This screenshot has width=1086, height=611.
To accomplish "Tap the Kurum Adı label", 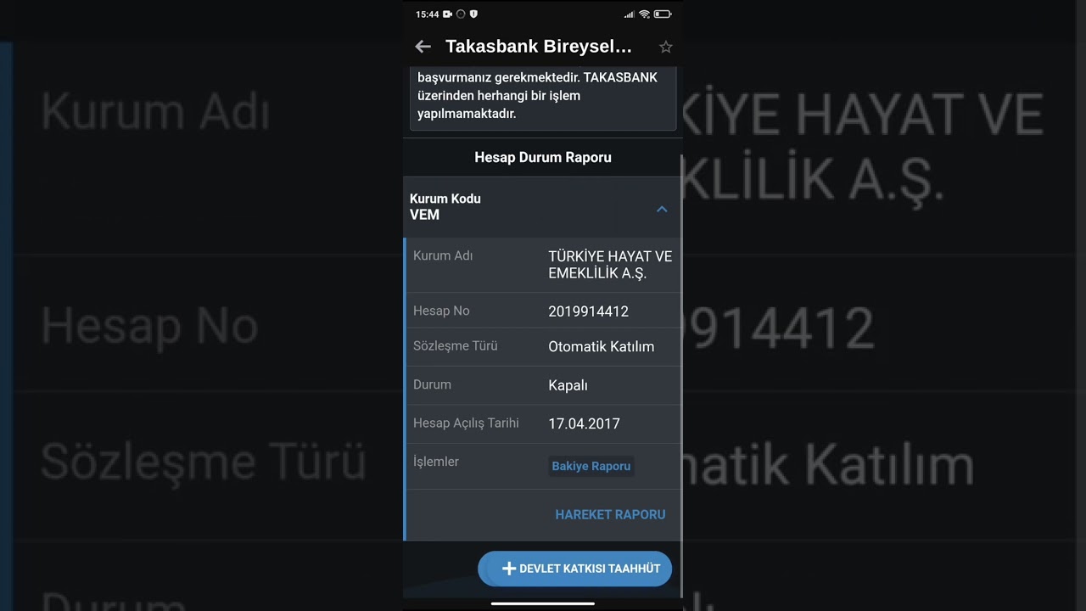I will [443, 255].
